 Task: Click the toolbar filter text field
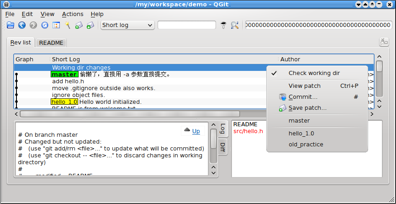pyautogui.click(x=187, y=25)
